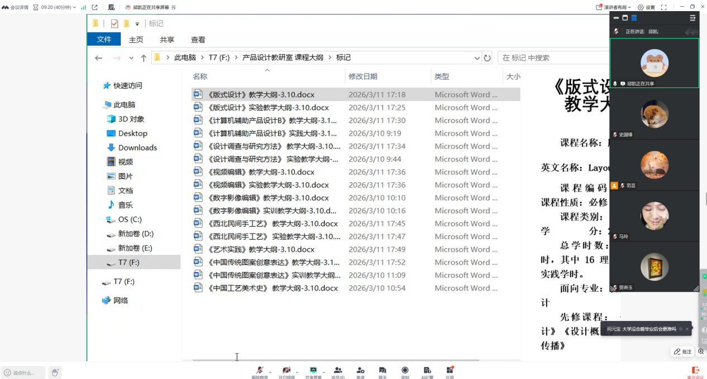This screenshot has width=707, height=379.
Task: Unmute microphone in meeting toolbar
Action: [x=259, y=371]
